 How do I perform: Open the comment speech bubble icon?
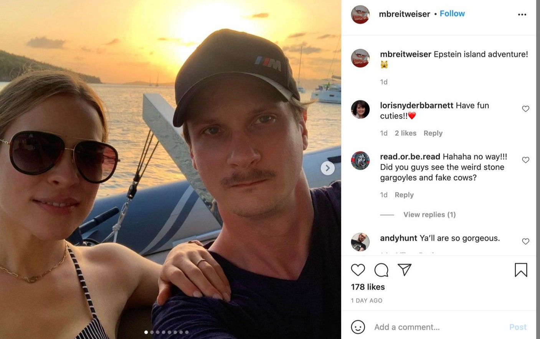(381, 270)
